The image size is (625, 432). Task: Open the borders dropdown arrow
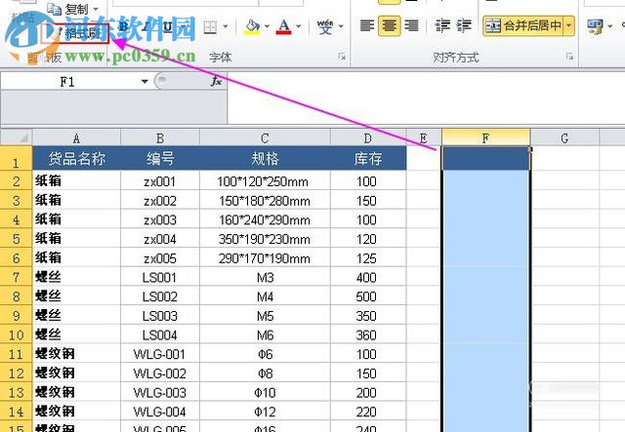coord(226,27)
